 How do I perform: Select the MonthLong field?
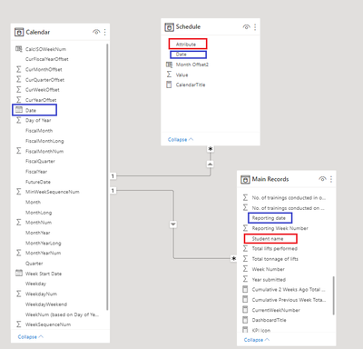(39, 213)
